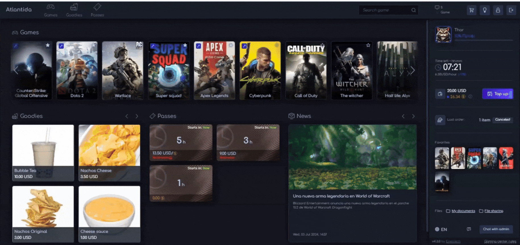Click the Canceled order status badge
Viewport: 520px width, 245px height.
click(x=502, y=120)
